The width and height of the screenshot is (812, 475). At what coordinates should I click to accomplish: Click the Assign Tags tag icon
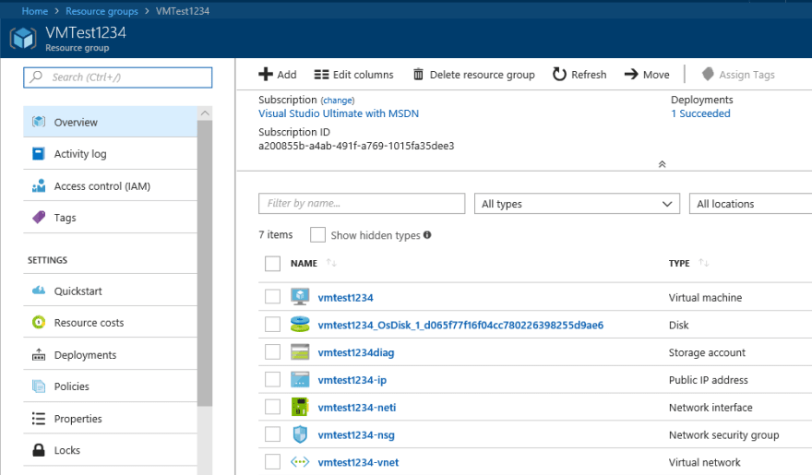[x=708, y=74]
